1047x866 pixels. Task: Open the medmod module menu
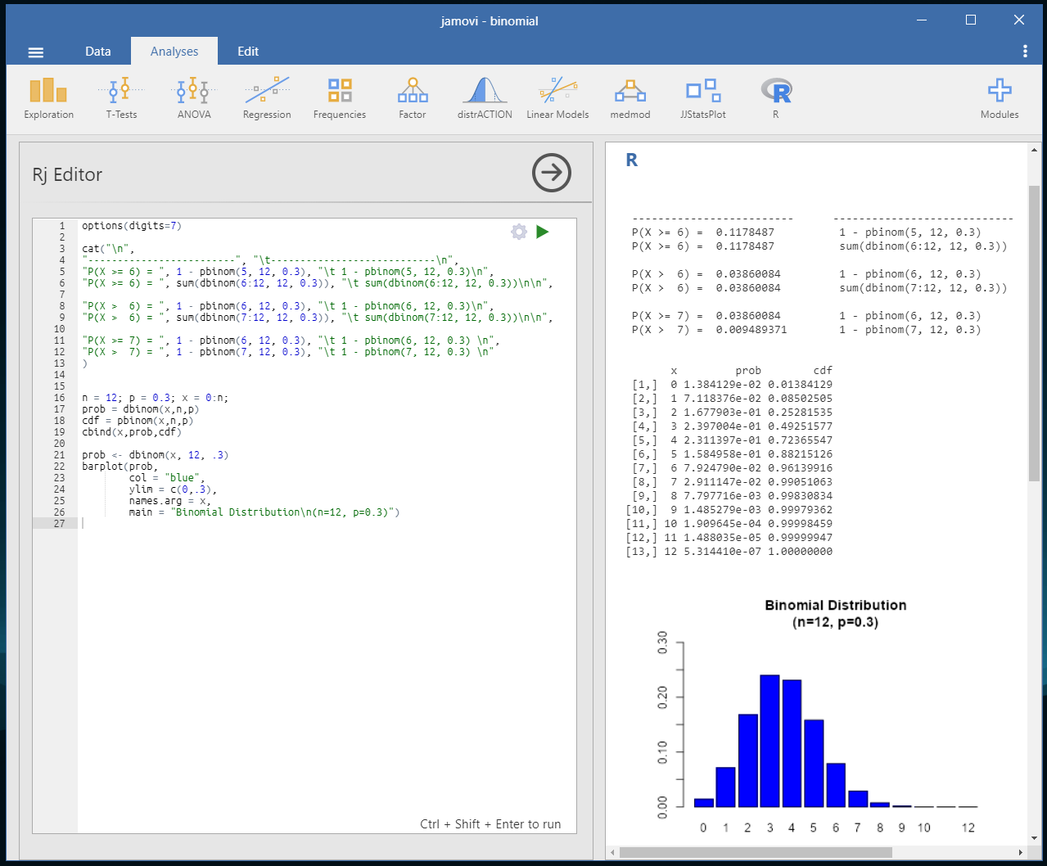(630, 98)
